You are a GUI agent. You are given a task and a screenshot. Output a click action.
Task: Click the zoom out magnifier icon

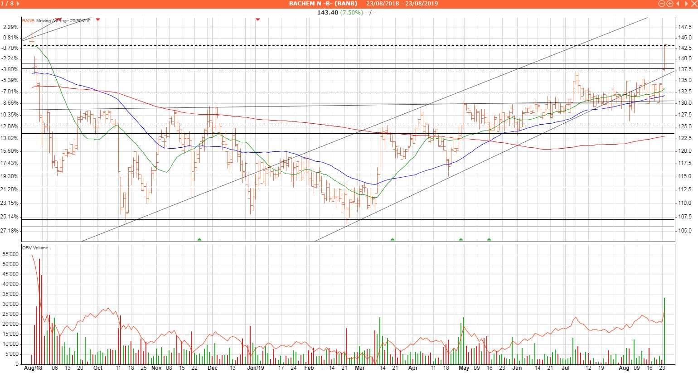pos(661,4)
